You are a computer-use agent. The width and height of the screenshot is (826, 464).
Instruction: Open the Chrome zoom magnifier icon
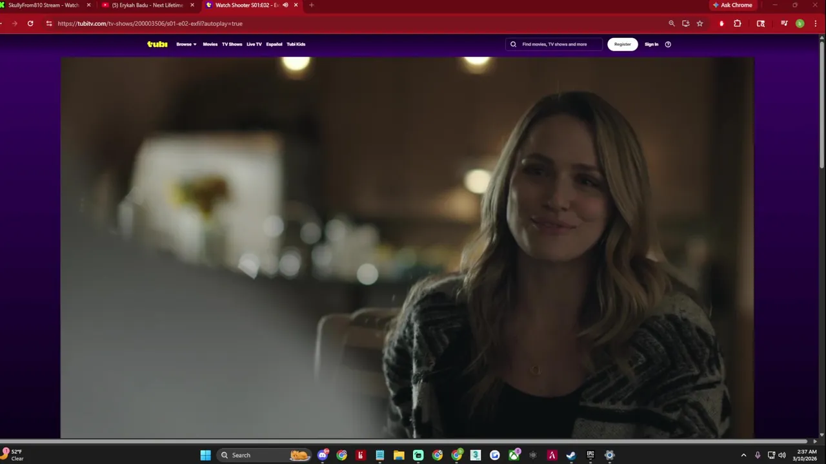coord(672,24)
